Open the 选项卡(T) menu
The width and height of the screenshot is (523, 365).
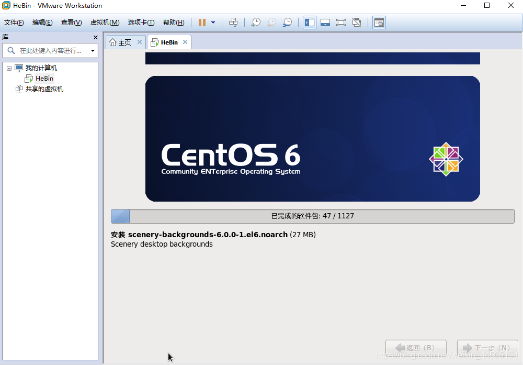click(x=141, y=23)
